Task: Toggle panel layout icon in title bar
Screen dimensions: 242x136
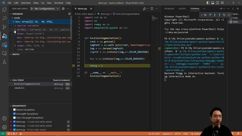Action: click(213, 3)
